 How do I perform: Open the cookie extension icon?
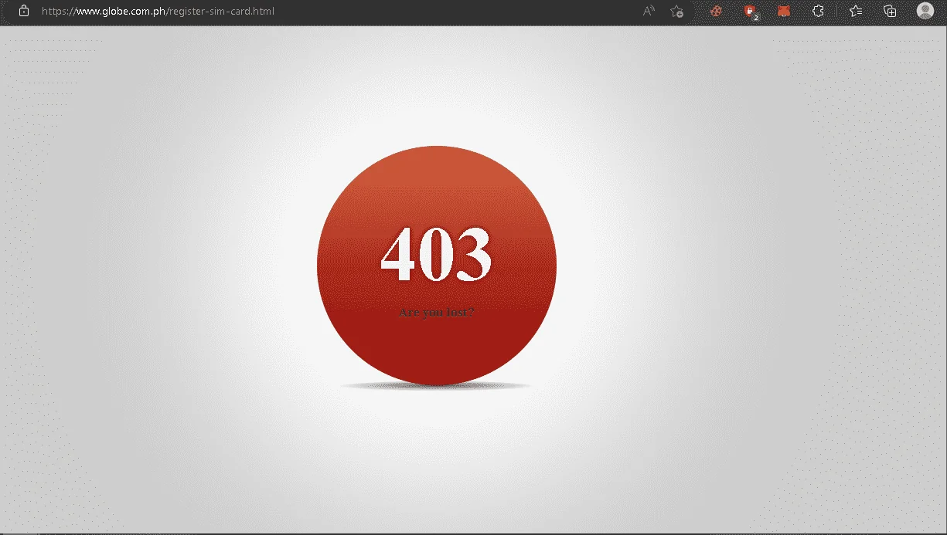717,11
